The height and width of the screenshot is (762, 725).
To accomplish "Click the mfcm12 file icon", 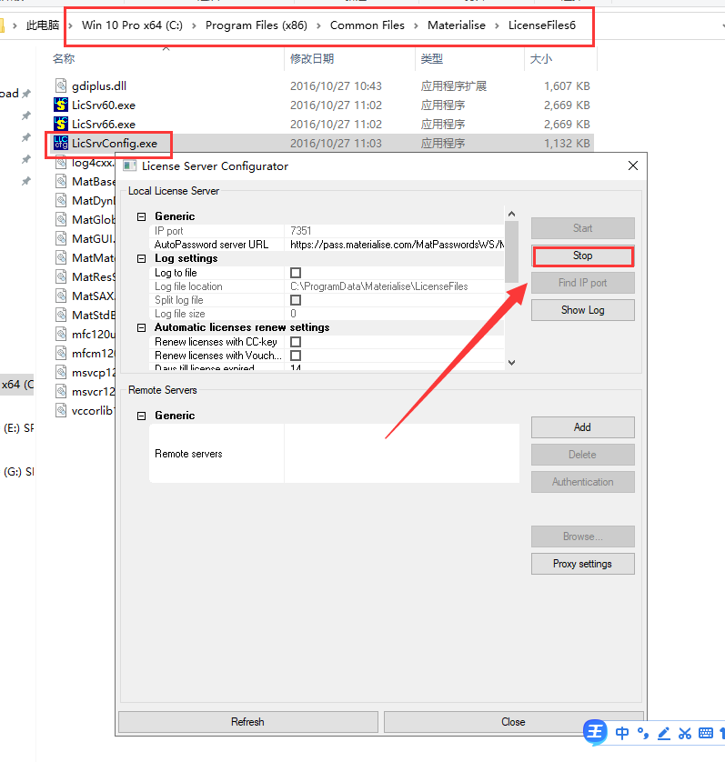I will [x=61, y=353].
